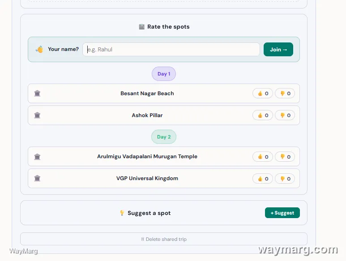Click VGP Universal Kingdom text
This screenshot has height=261, width=346.
147,178
